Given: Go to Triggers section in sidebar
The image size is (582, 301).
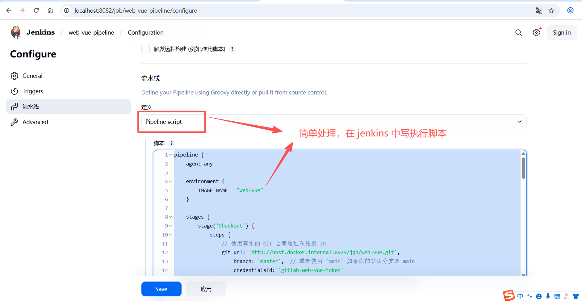Looking at the screenshot, I should point(69,91).
